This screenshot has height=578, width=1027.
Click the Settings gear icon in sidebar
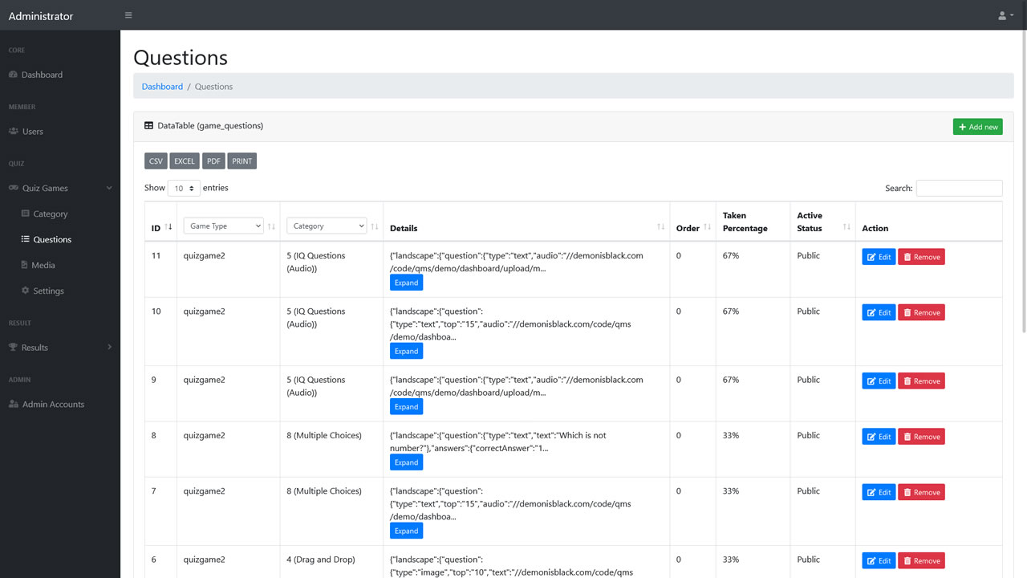[25, 291]
